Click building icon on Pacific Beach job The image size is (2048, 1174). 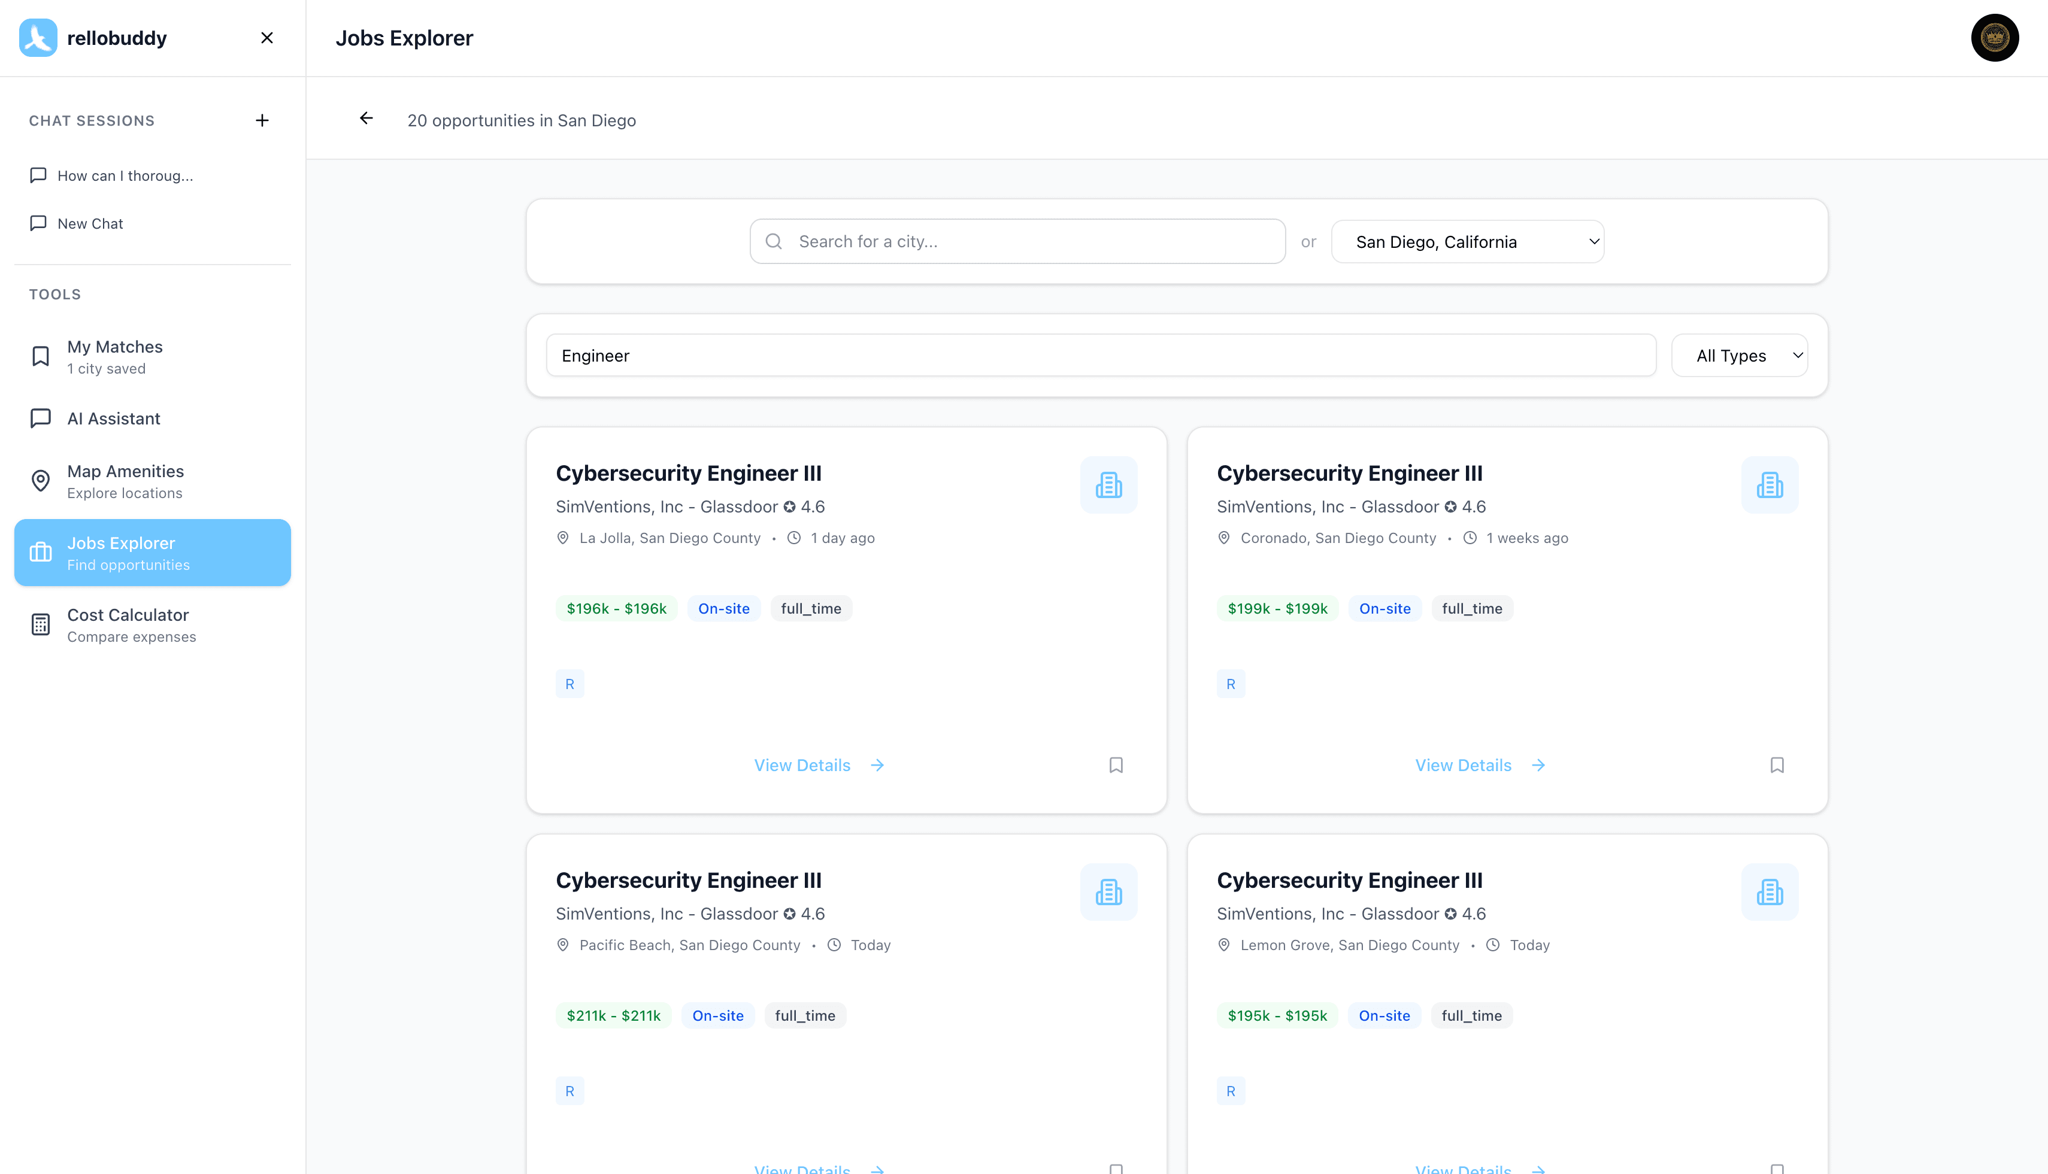pos(1108,892)
